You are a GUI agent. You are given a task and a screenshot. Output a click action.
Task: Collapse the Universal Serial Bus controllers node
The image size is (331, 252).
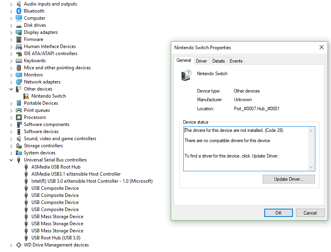tap(11, 160)
